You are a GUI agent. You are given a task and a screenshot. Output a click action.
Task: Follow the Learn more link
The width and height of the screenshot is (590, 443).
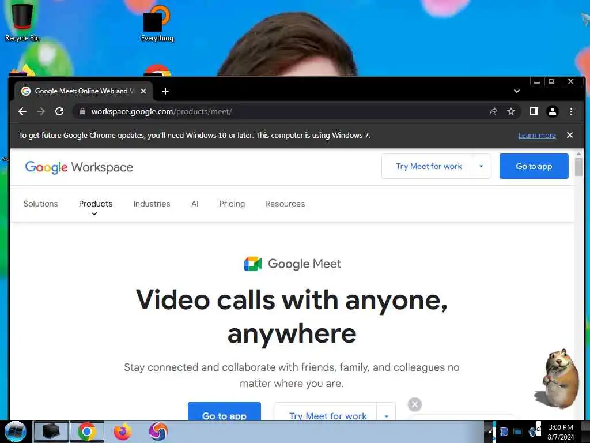[x=537, y=135]
